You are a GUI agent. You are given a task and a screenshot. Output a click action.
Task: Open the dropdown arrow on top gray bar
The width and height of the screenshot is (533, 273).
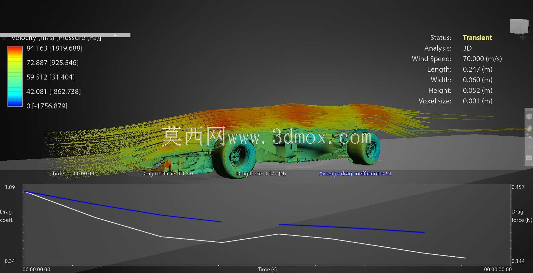point(115,35)
